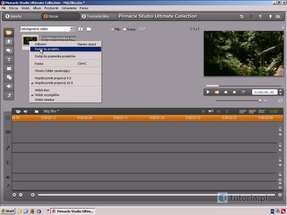Open the photos album tab
Viewport: 287px width, 215px height.
[9, 69]
